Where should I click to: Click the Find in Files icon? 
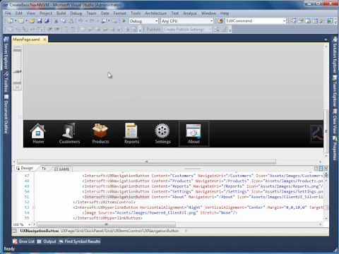tap(220, 21)
